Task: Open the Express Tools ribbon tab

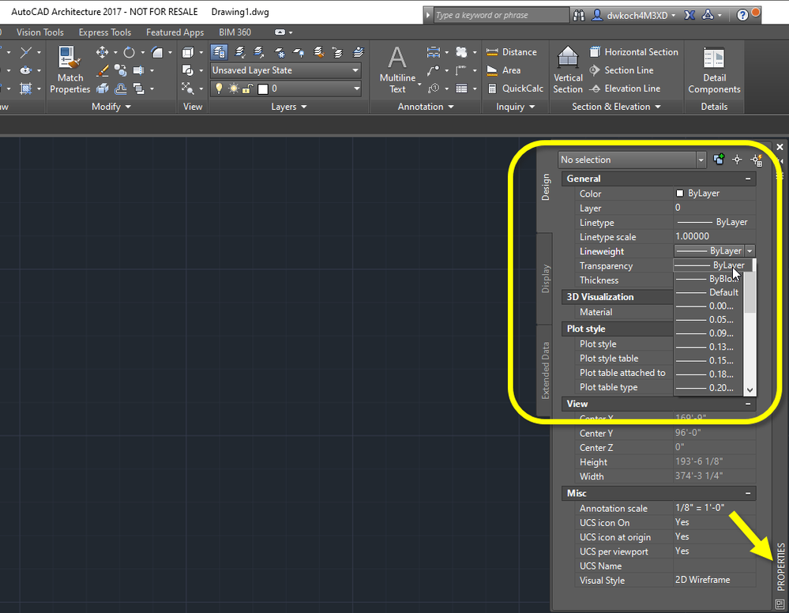Action: (x=105, y=32)
